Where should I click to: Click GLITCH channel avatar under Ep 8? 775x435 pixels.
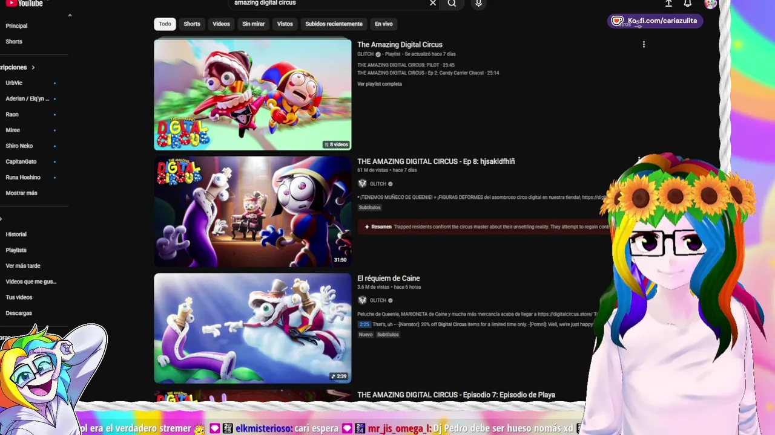tap(362, 184)
